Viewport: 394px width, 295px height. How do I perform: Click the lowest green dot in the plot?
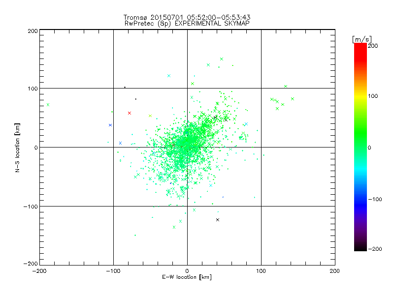pos(135,236)
